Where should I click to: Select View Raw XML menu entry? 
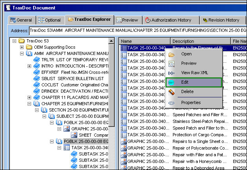(195, 73)
